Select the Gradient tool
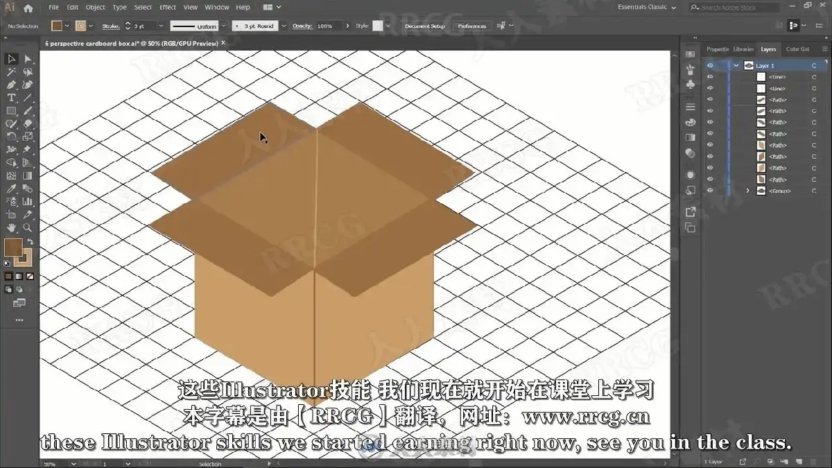 point(28,175)
